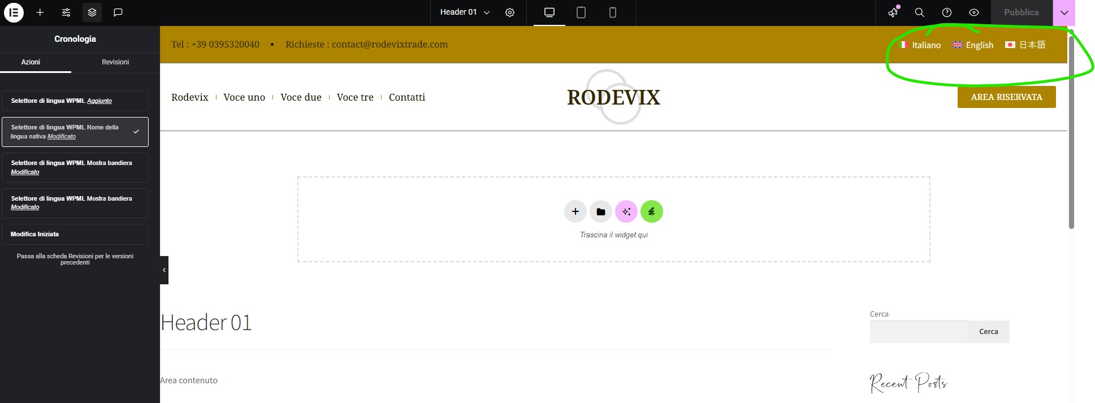Click the Pubblica button
1095x403 pixels.
(x=1022, y=12)
